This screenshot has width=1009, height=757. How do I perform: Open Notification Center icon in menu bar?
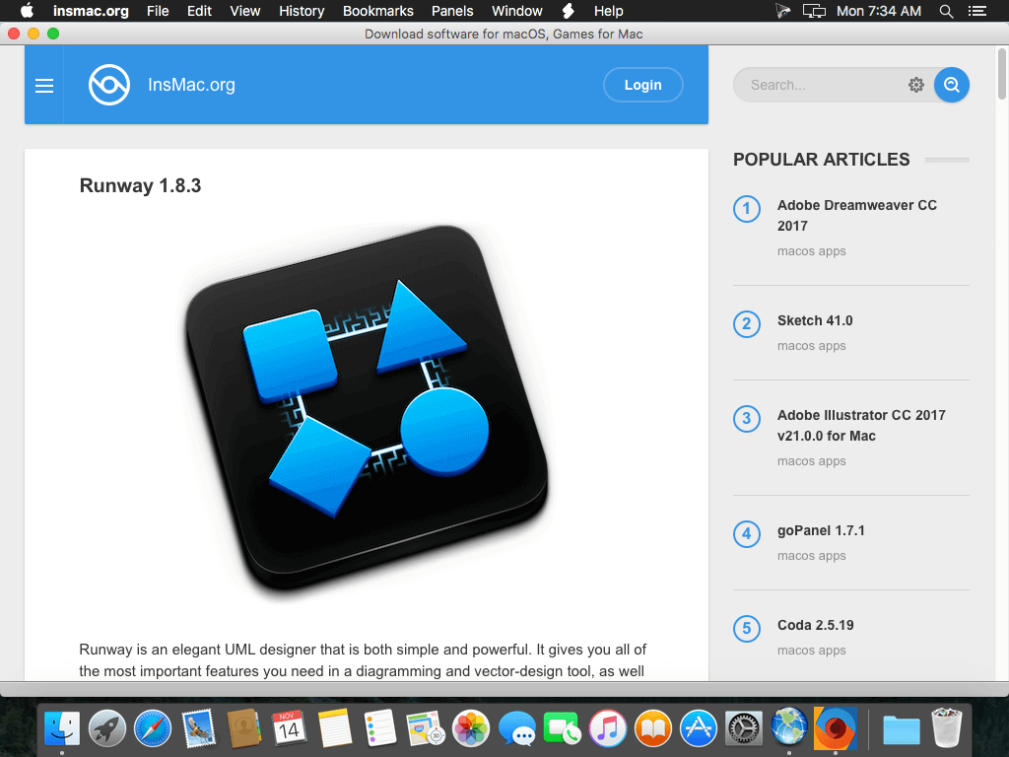click(977, 11)
